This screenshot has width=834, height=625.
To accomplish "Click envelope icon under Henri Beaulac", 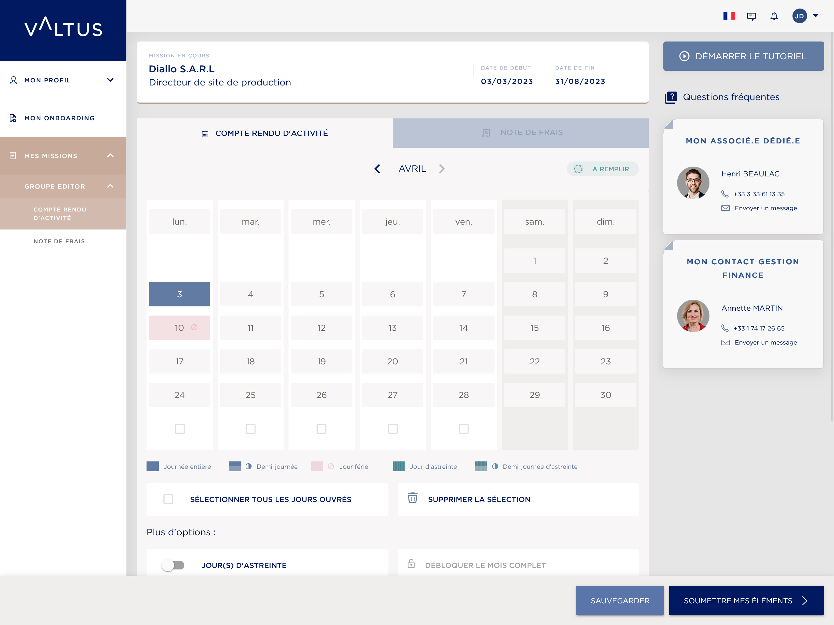I will (725, 208).
